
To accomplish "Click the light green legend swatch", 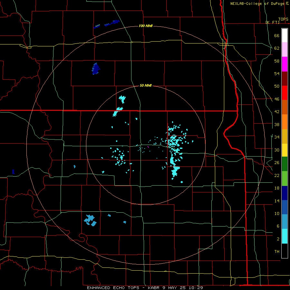I will click(285, 179).
